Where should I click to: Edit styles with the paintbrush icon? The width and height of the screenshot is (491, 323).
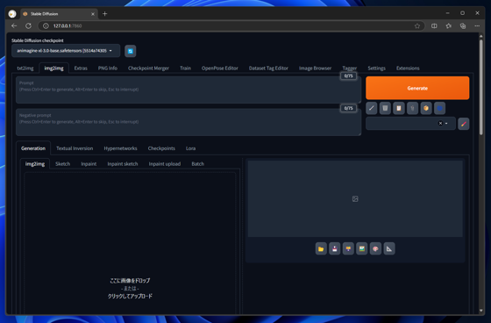click(x=464, y=124)
